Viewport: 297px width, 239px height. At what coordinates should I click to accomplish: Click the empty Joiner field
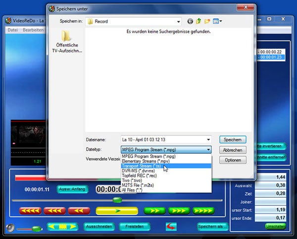pyautogui.click(x=270, y=202)
